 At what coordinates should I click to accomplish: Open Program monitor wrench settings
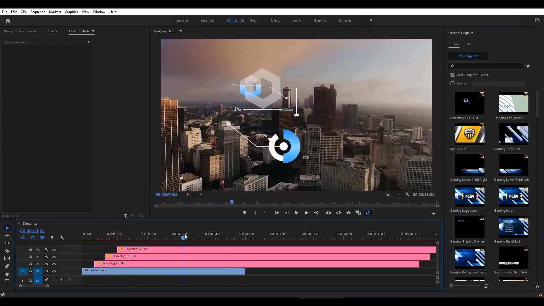(407, 195)
